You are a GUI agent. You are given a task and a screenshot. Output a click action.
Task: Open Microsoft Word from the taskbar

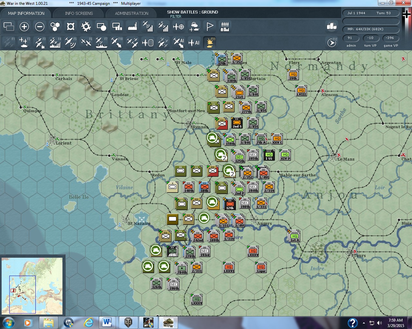[x=107, y=323]
